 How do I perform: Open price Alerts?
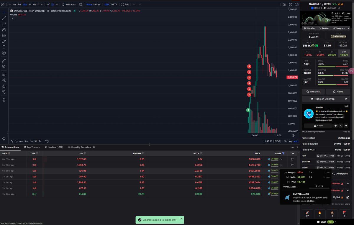(338, 92)
